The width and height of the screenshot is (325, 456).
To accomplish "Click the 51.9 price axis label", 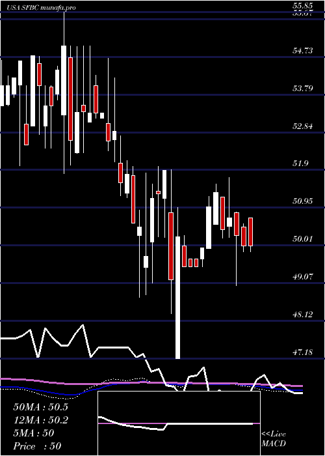I will pyautogui.click(x=300, y=164).
